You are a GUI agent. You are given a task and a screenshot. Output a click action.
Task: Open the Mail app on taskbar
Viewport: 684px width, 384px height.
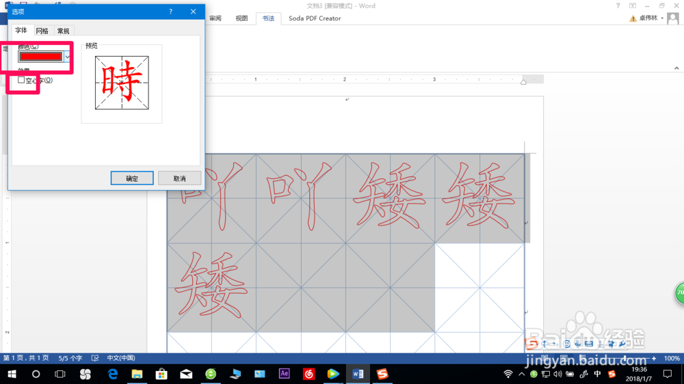click(186, 374)
